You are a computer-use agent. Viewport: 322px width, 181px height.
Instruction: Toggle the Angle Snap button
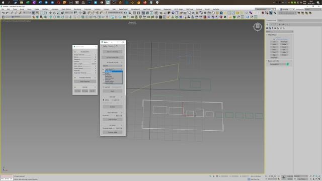click(x=93, y=13)
